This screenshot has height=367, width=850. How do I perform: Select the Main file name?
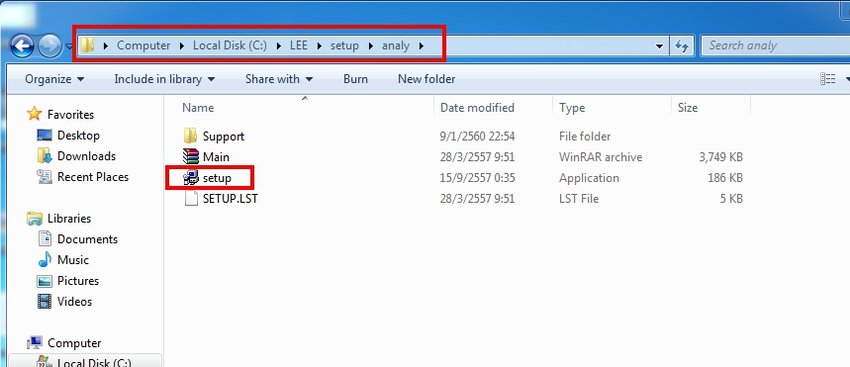pyautogui.click(x=216, y=157)
